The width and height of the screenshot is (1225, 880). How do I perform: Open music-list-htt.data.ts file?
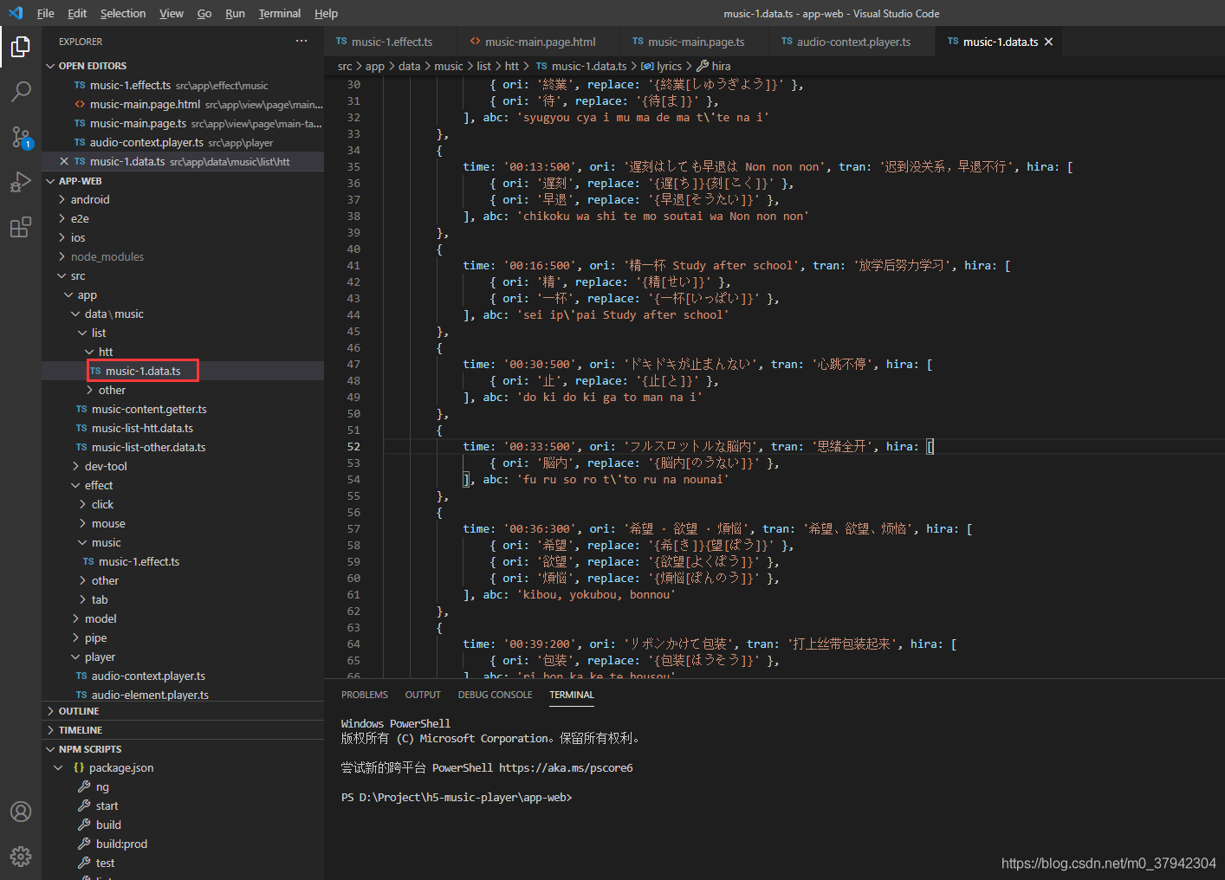click(142, 428)
